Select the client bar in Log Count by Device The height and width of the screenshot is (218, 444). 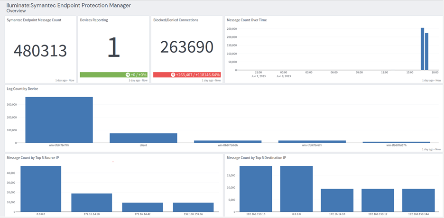(x=143, y=138)
